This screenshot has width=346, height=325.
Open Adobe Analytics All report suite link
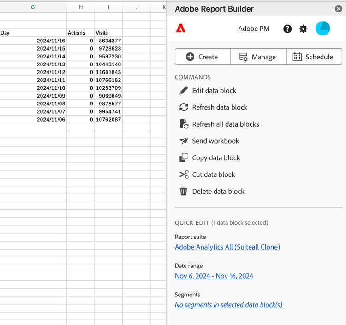click(x=227, y=247)
